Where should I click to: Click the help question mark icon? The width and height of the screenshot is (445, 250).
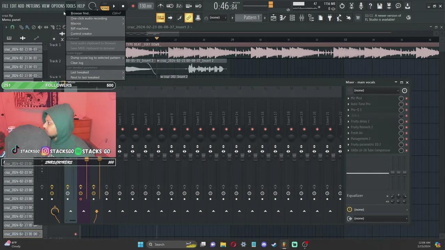point(370,6)
